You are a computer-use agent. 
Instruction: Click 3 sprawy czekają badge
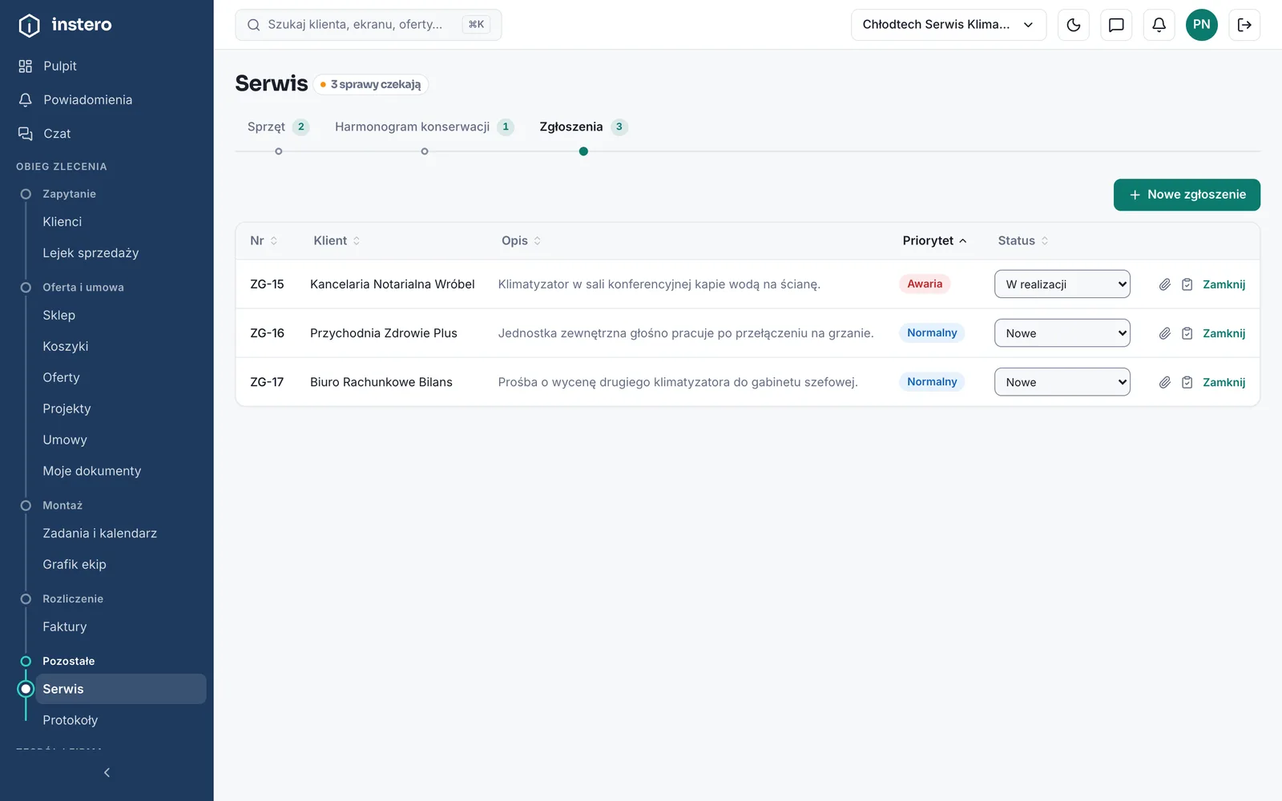click(371, 84)
